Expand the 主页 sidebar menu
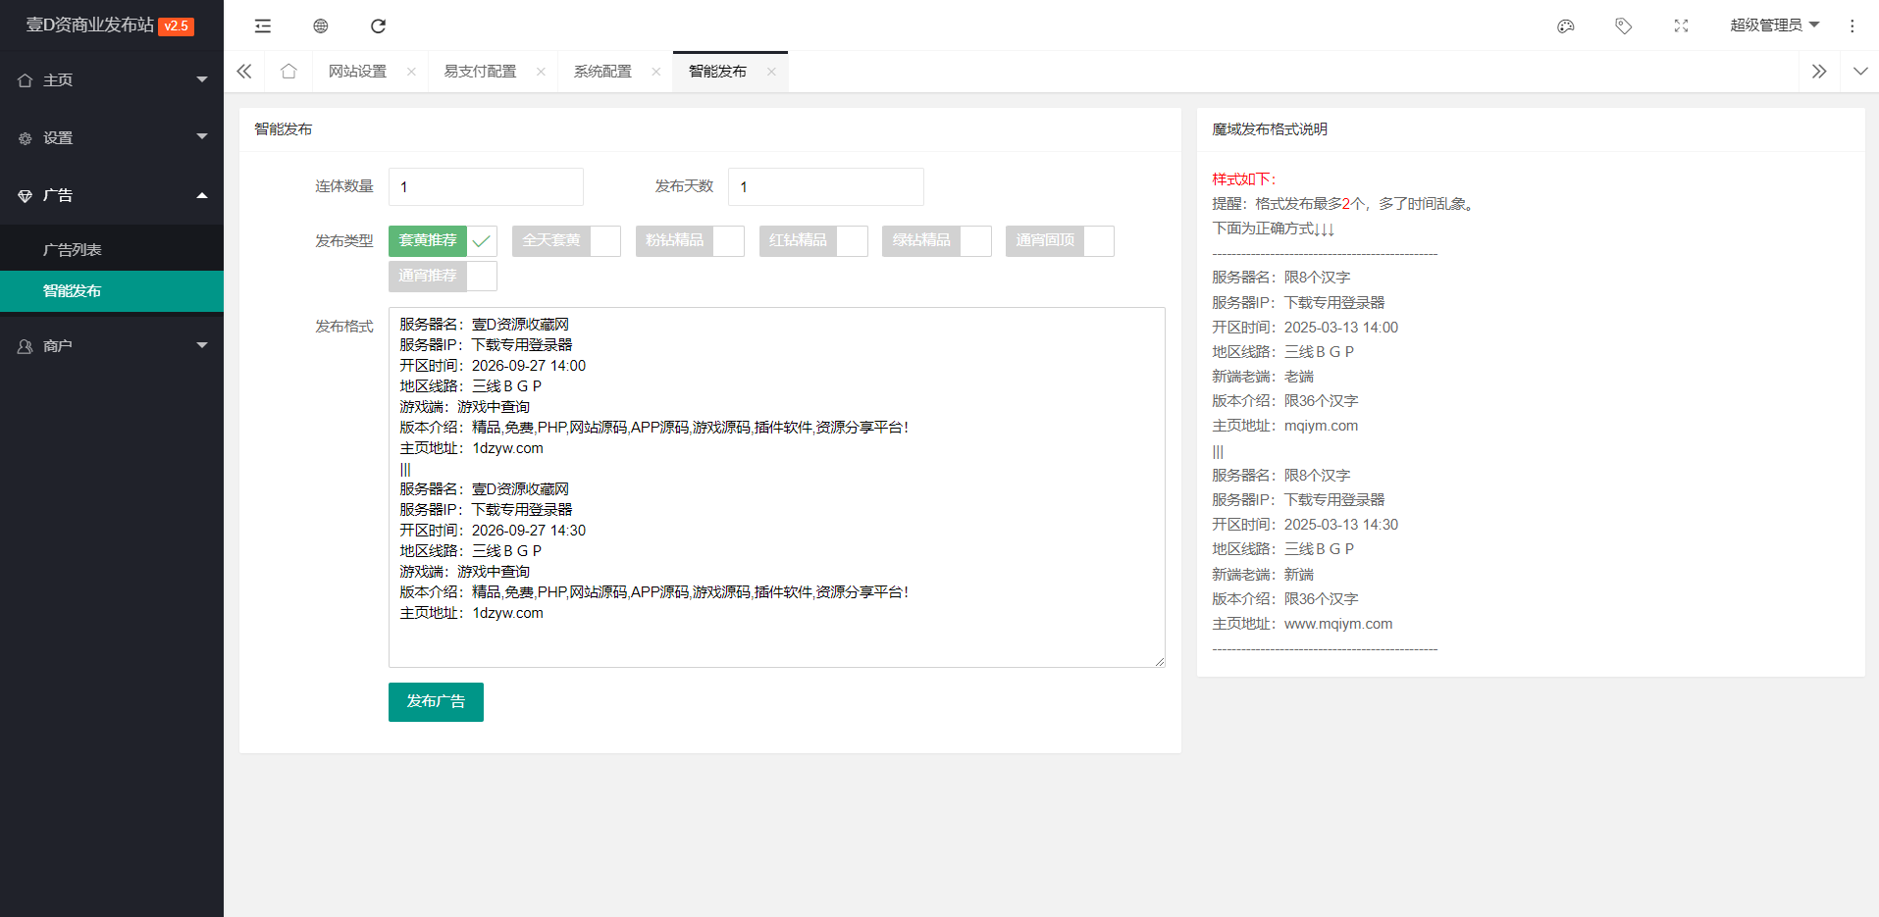 [112, 79]
